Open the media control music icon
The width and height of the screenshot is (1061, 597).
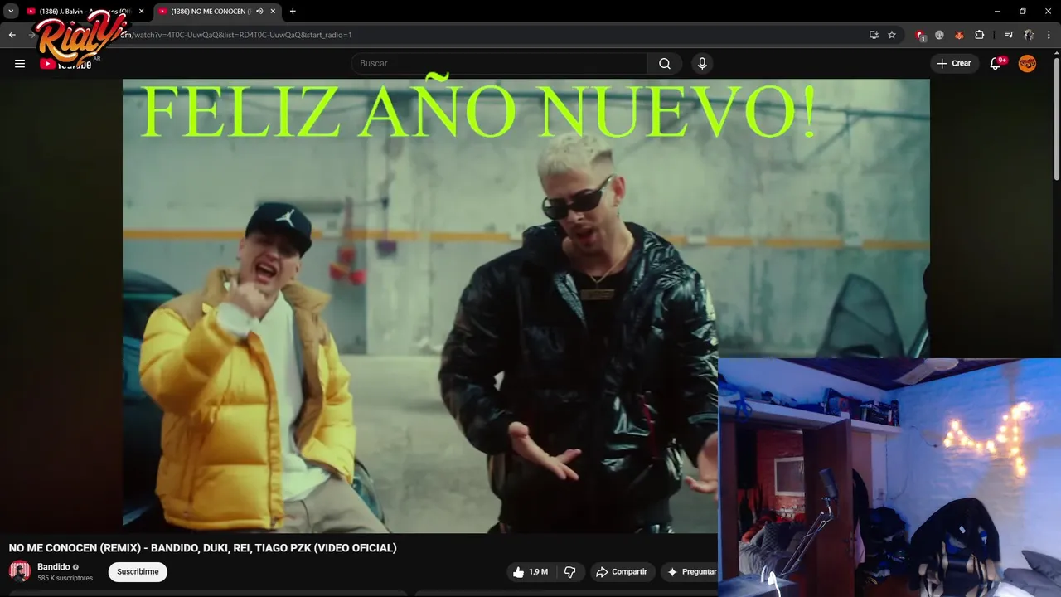point(1008,35)
